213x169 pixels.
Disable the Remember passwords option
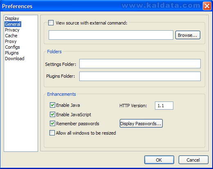[52, 124]
